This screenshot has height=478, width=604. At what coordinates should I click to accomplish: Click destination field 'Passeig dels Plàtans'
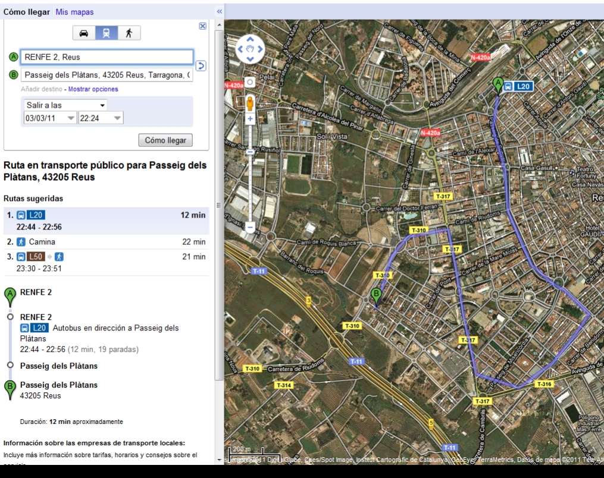[107, 75]
